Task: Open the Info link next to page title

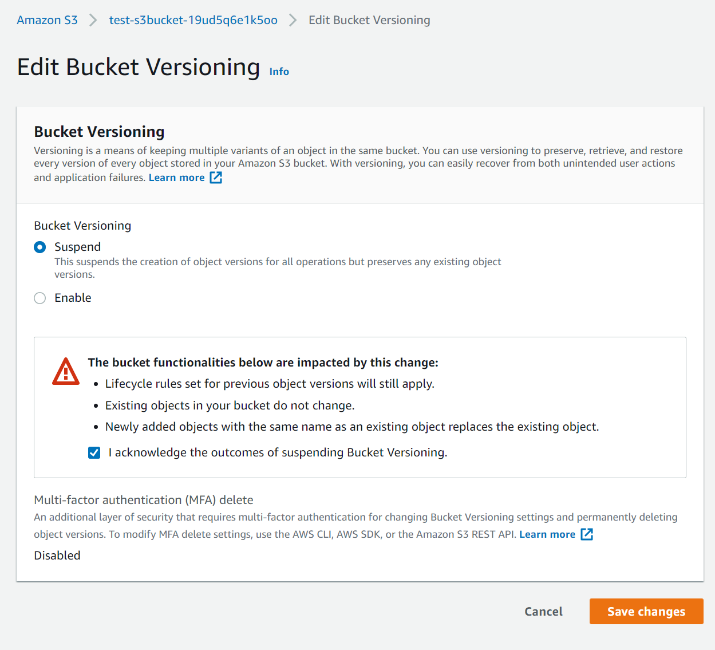Action: tap(279, 72)
